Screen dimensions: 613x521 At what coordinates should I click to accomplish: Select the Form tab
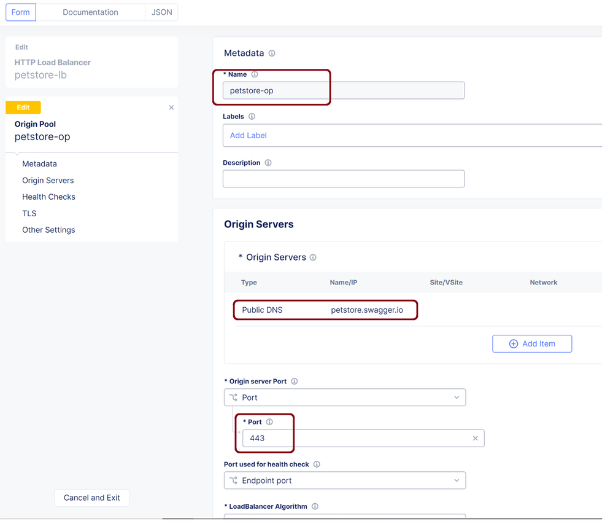[21, 12]
